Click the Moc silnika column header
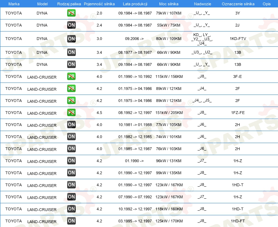 169,4
